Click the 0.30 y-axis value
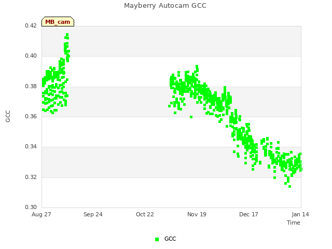The width and height of the screenshot is (332, 249). 31,207
